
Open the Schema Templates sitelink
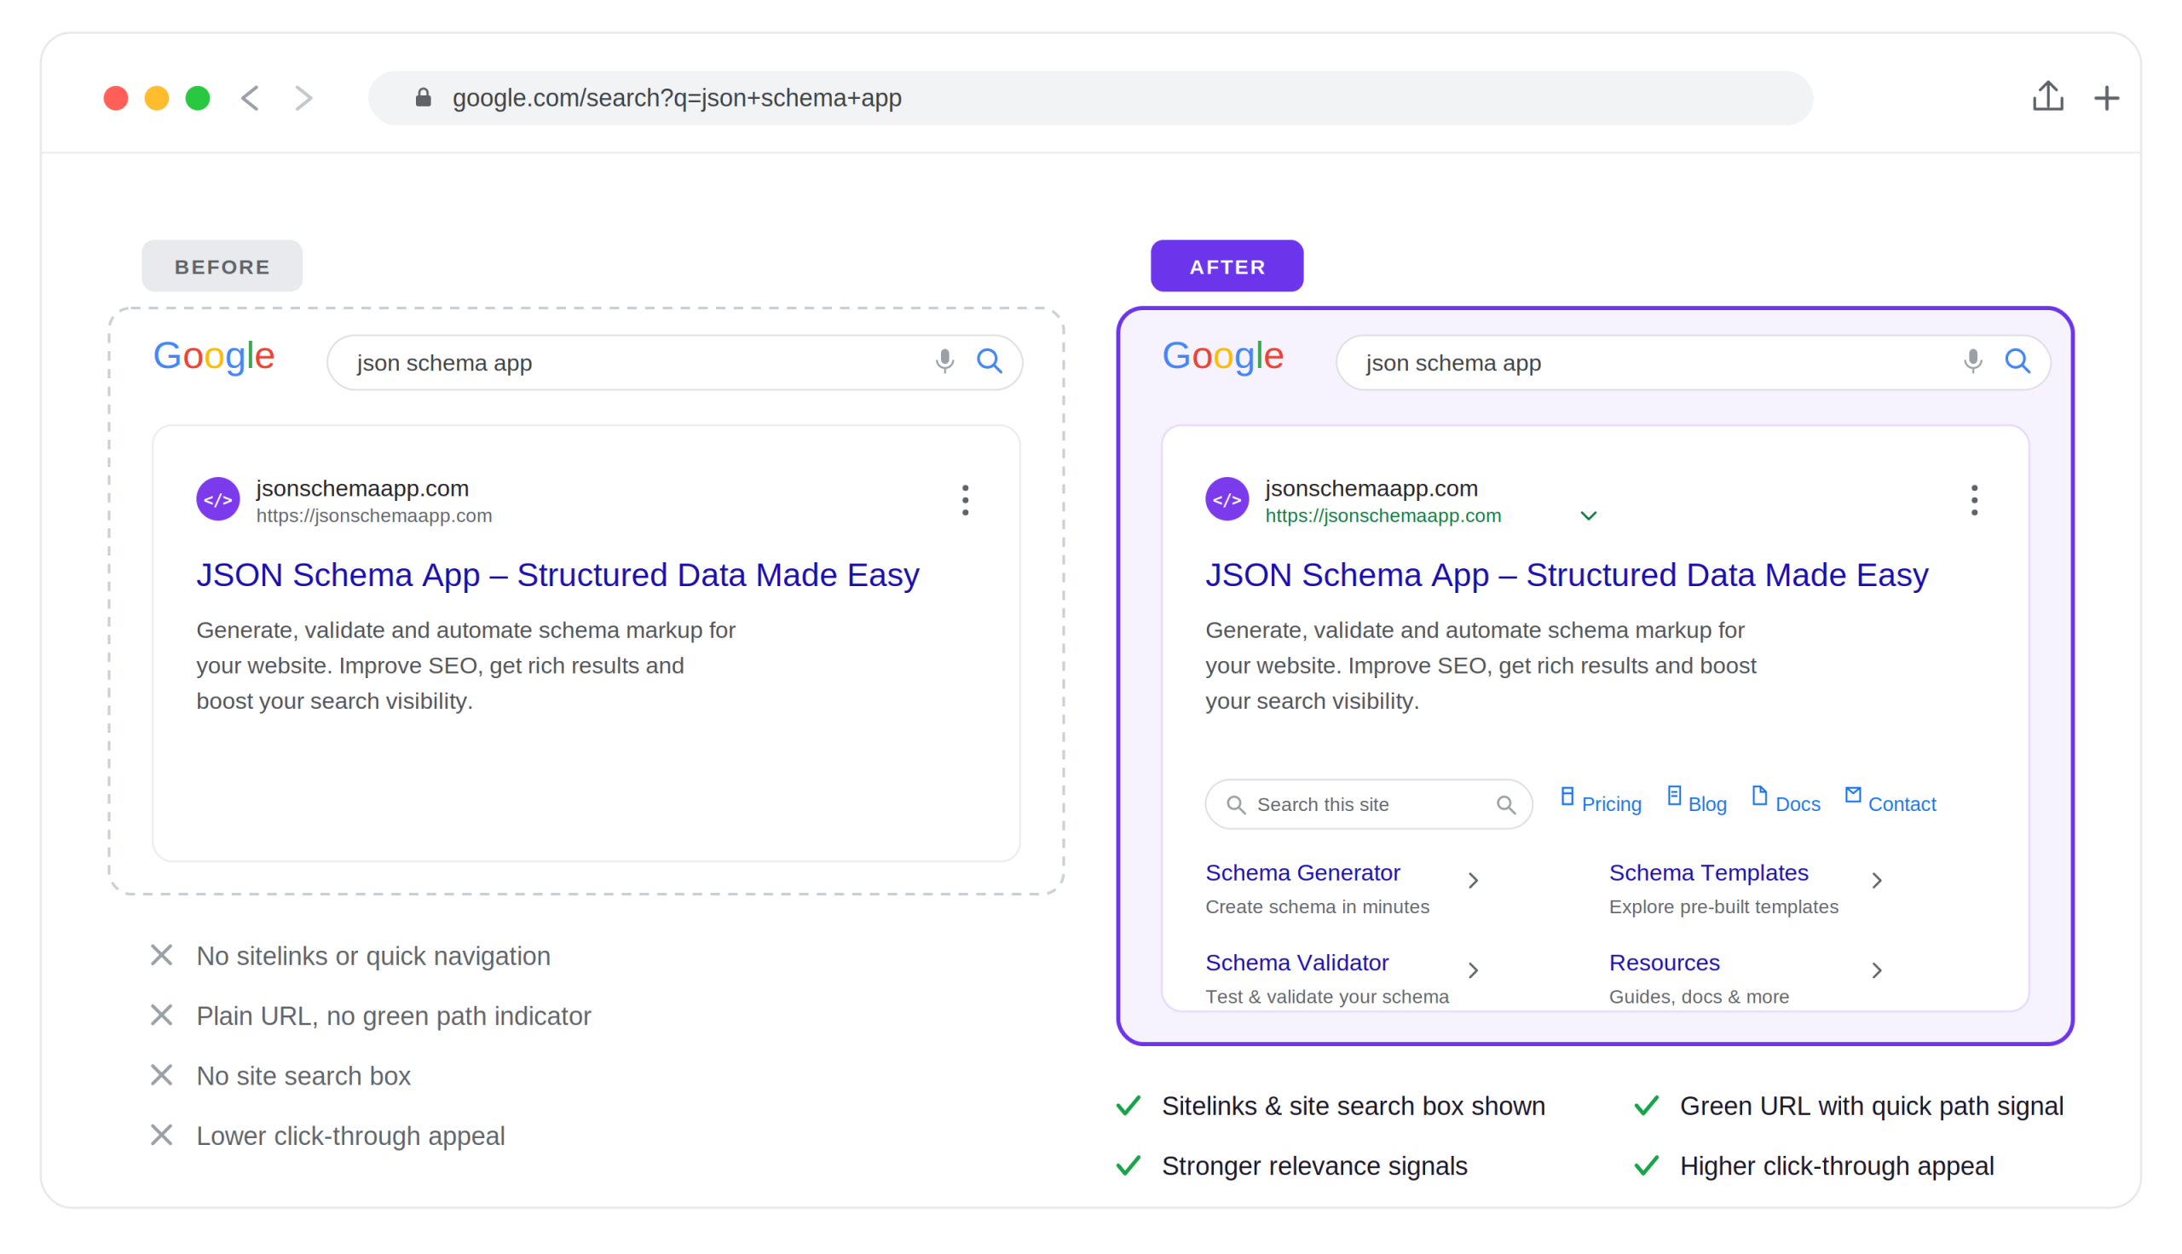(x=1708, y=872)
